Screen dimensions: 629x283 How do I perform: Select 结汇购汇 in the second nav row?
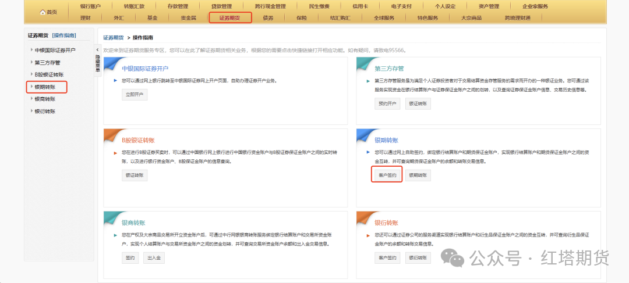(340, 18)
